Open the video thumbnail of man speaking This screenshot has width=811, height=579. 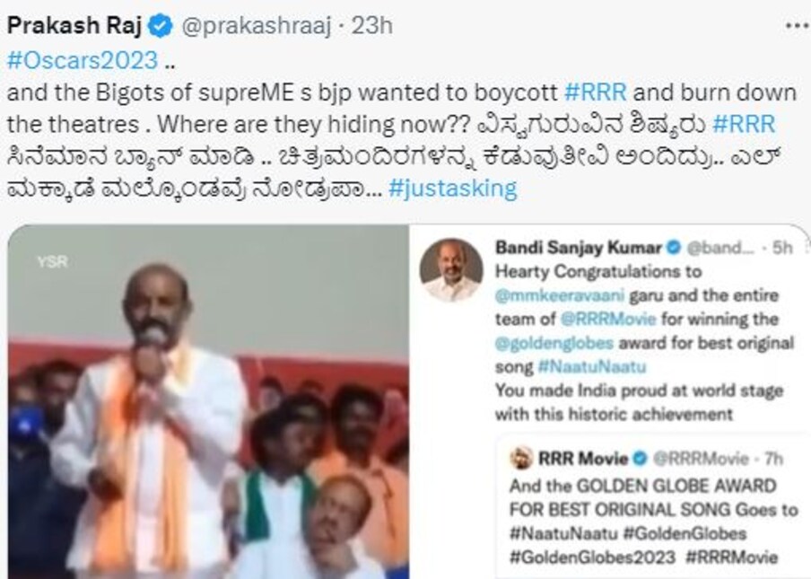pos(208,402)
